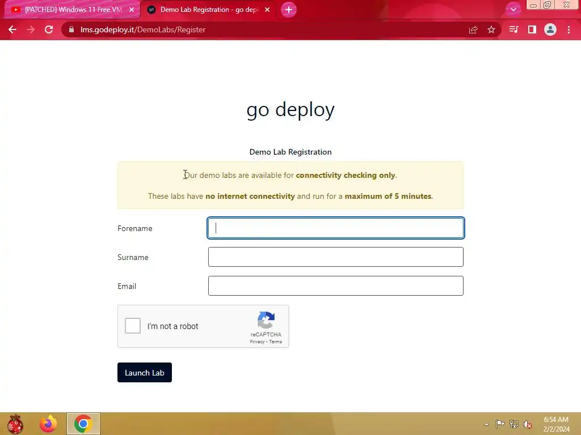Share this page icon in address bar

(473, 29)
